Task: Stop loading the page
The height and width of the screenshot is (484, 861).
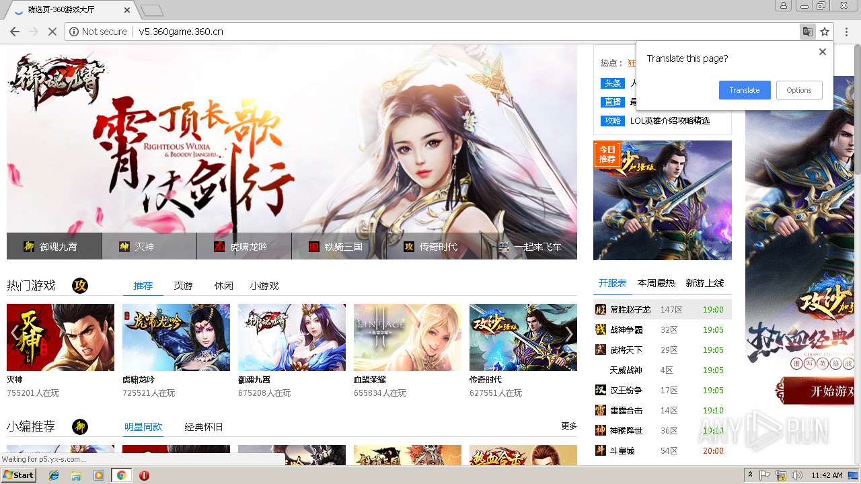Action: [52, 32]
